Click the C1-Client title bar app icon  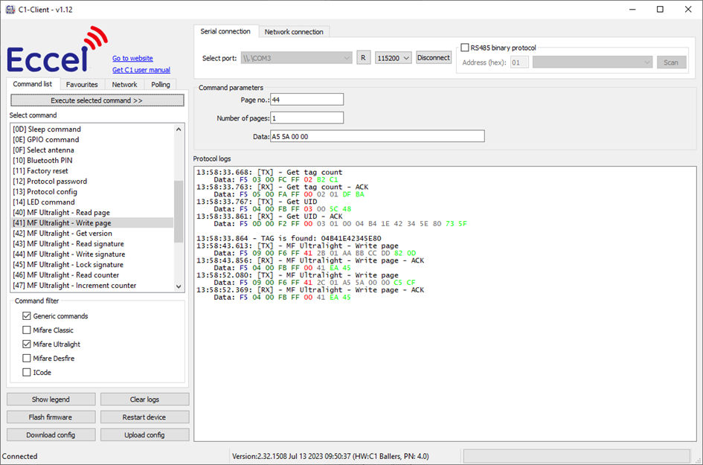(10, 9)
